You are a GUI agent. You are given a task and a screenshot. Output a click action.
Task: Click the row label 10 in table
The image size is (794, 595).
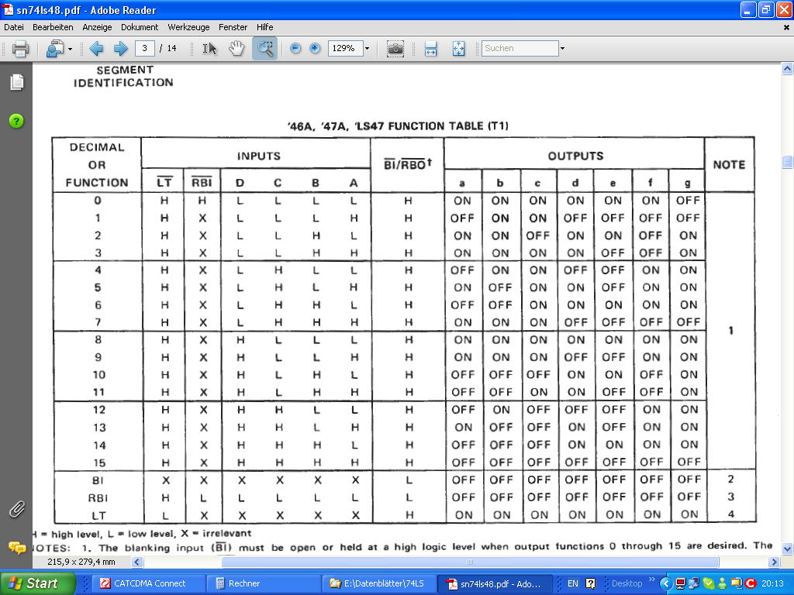pos(98,375)
